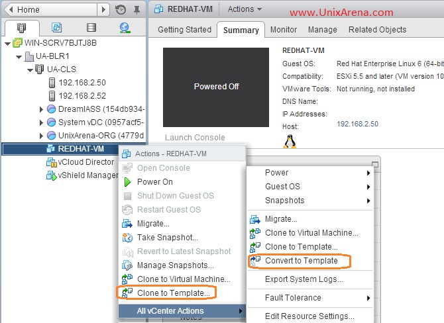
Task: Click the Take Snapshot clock icon
Action: click(127, 238)
